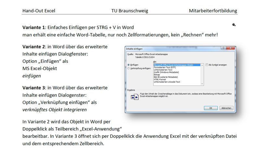260x162 pixels.
Task: Click the list scrollbar down arrow
Action: click(202, 84)
